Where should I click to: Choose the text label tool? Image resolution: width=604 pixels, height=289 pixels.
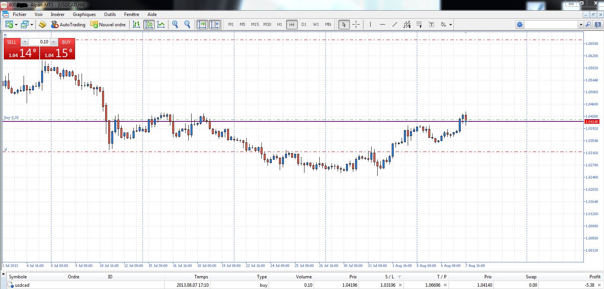click(x=431, y=24)
